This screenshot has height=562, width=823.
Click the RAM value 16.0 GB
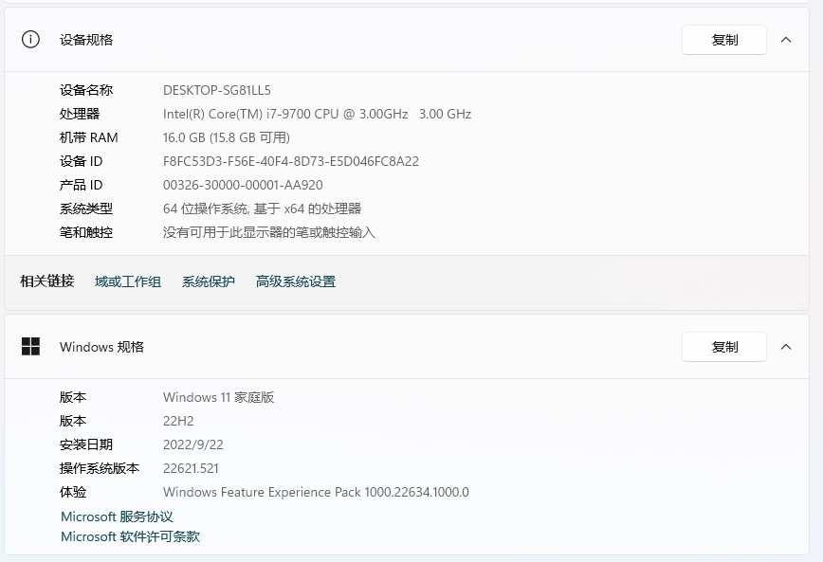coord(227,137)
